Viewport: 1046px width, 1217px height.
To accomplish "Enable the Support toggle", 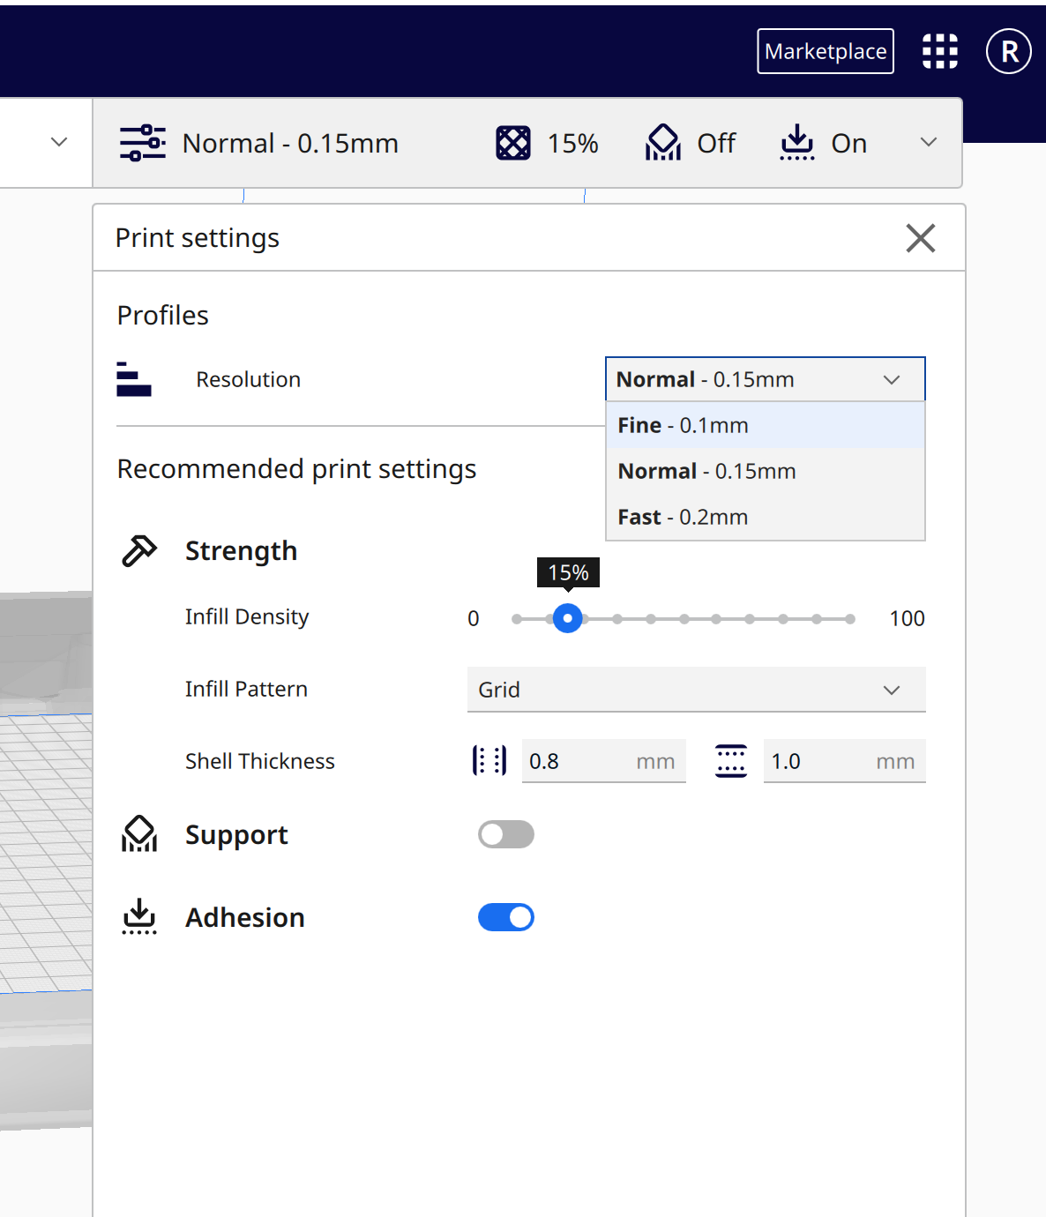I will [505, 834].
